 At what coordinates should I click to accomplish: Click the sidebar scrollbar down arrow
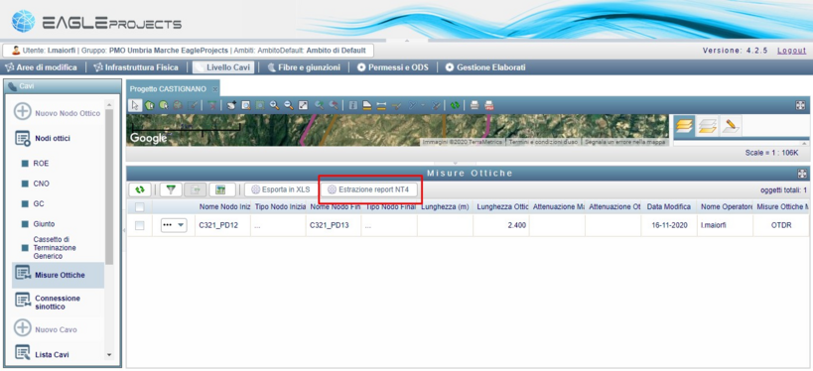pos(109,354)
